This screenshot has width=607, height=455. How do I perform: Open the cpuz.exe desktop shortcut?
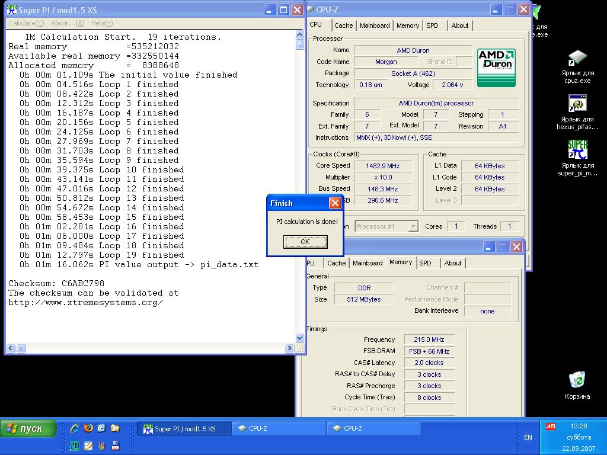tap(577, 68)
